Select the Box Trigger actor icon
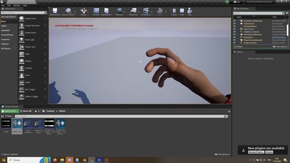Image resolution: width=290 pixels, height=163 pixels. pos(22,90)
